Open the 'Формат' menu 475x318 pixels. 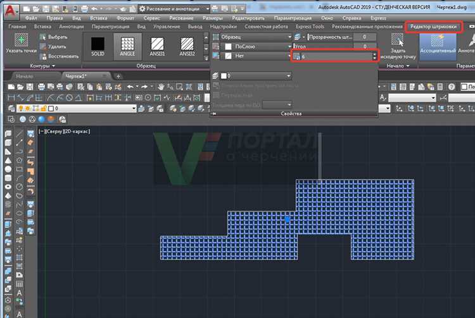pos(125,18)
